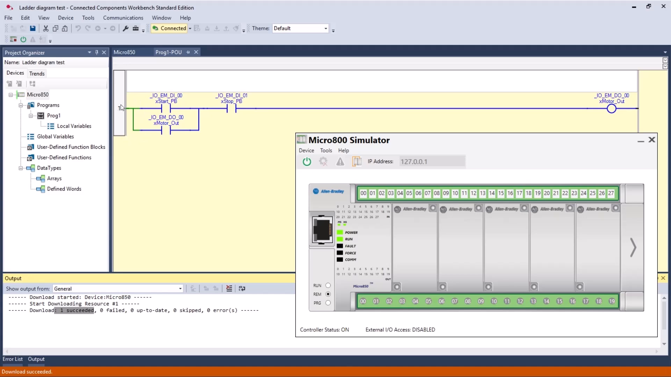Click the toggle word wrap icon in Output
This screenshot has width=671, height=377.
[242, 288]
